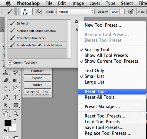
Task: Toggle Sort by Tool option
Action: pos(112,50)
